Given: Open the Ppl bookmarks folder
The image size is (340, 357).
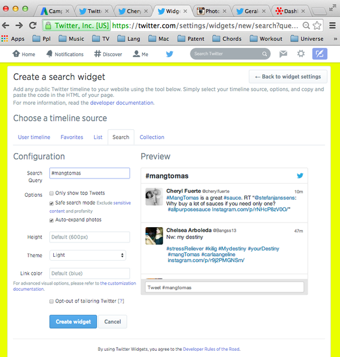Looking at the screenshot, I should point(41,39).
